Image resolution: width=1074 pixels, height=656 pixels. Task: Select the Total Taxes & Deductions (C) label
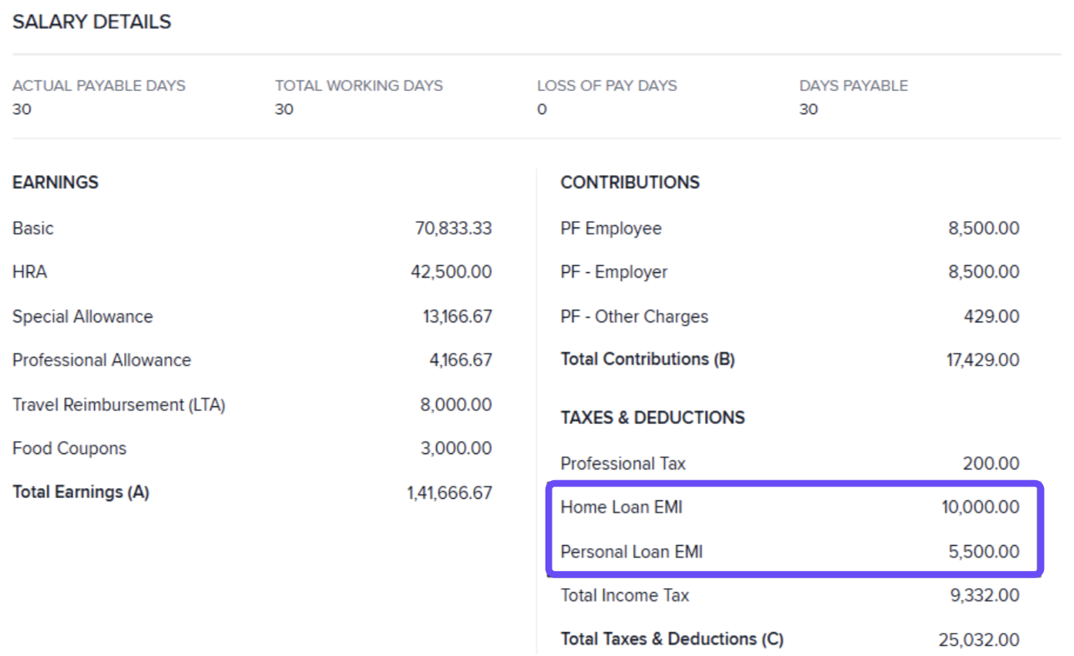[x=671, y=639]
